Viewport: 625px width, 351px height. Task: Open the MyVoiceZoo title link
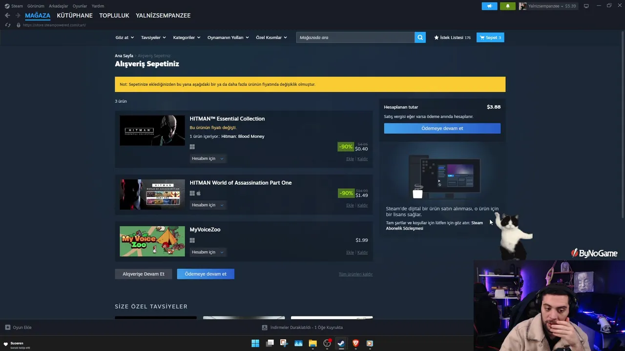(205, 230)
